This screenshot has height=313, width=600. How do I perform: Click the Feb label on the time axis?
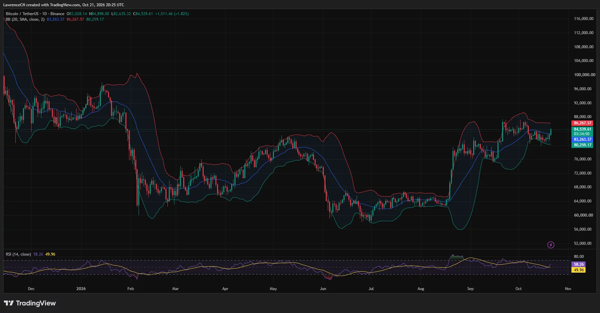click(x=130, y=289)
